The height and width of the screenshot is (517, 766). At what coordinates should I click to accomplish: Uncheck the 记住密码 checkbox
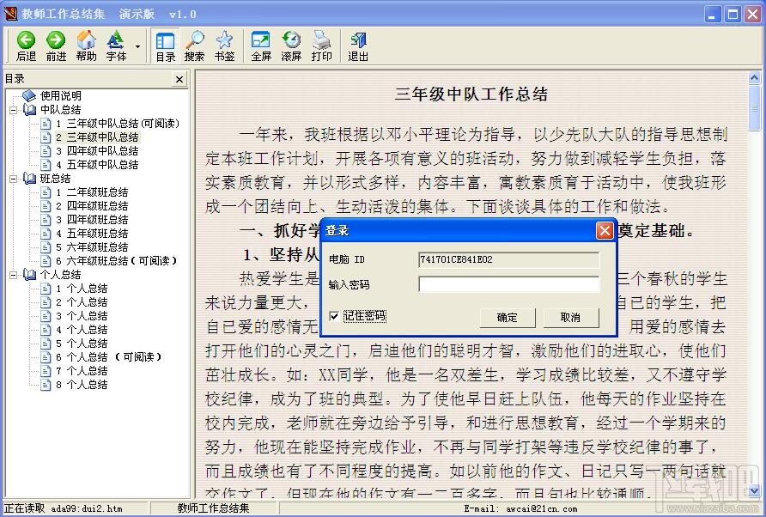pos(334,316)
